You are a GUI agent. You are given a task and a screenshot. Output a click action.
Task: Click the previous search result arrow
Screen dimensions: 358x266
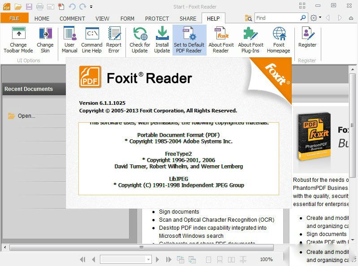pyautogui.click(x=328, y=18)
